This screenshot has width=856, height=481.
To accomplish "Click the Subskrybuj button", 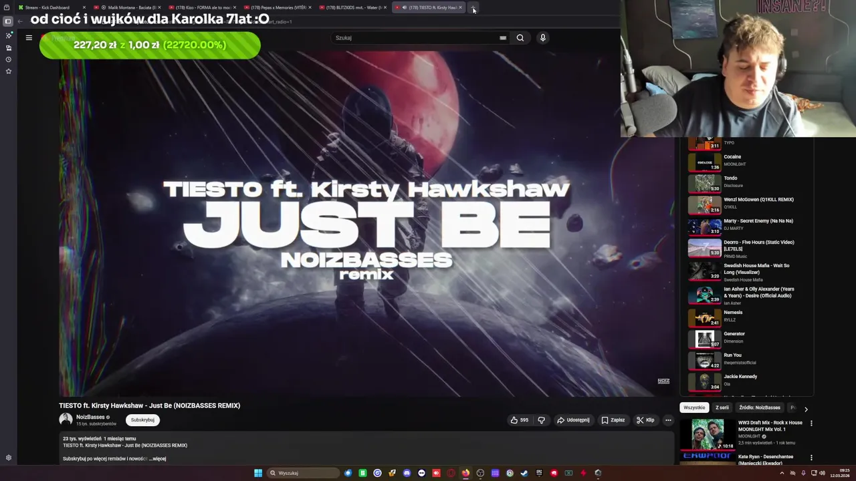I will coord(142,420).
